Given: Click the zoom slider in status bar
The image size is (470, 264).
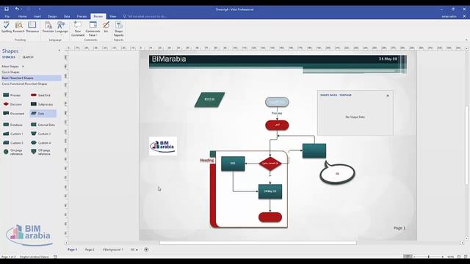Looking at the screenshot, I should 428,257.
